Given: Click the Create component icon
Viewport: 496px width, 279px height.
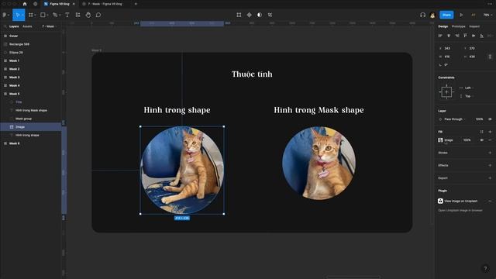Looking at the screenshot, I should click(250, 15).
